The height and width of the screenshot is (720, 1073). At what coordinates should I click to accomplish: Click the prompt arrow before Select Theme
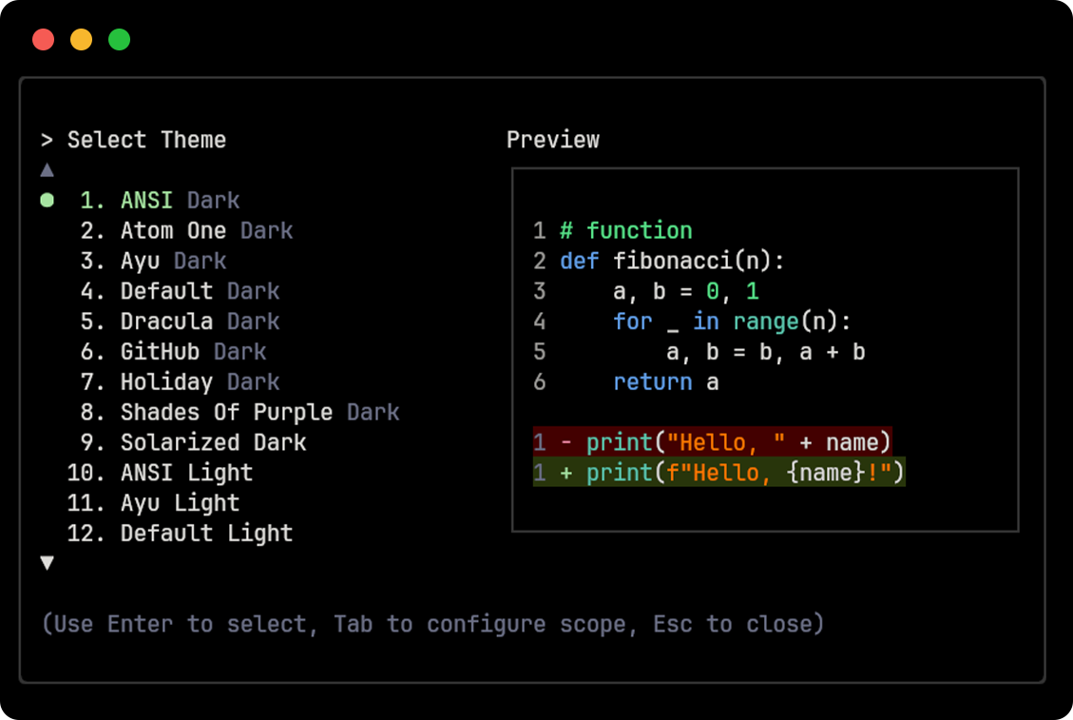pos(48,140)
